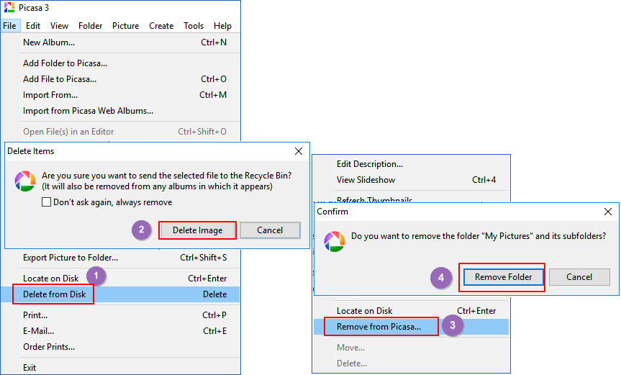Click Picasa logo in Delete Items dialog
The image size is (621, 375).
24,181
